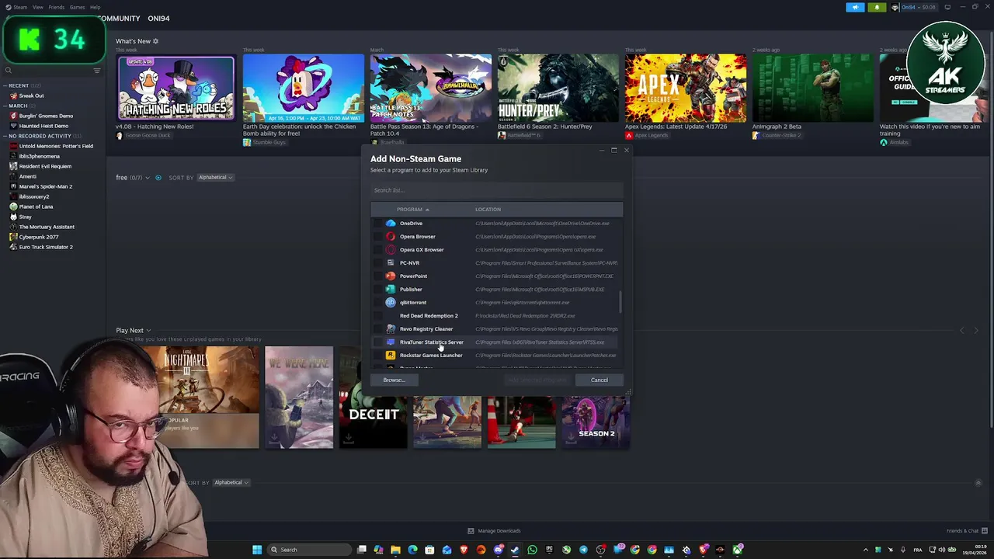Open Hatching New Roles news thumbnail
The height and width of the screenshot is (559, 994).
(x=176, y=88)
